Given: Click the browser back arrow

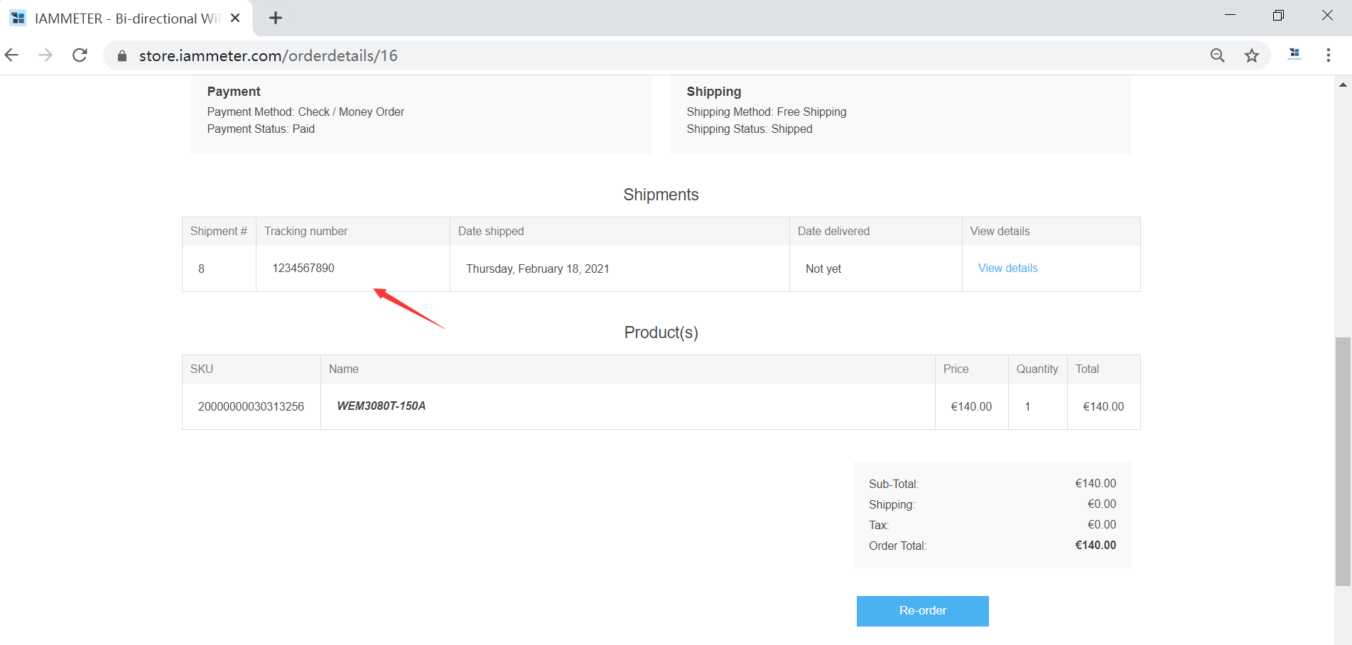Looking at the screenshot, I should tap(11, 55).
